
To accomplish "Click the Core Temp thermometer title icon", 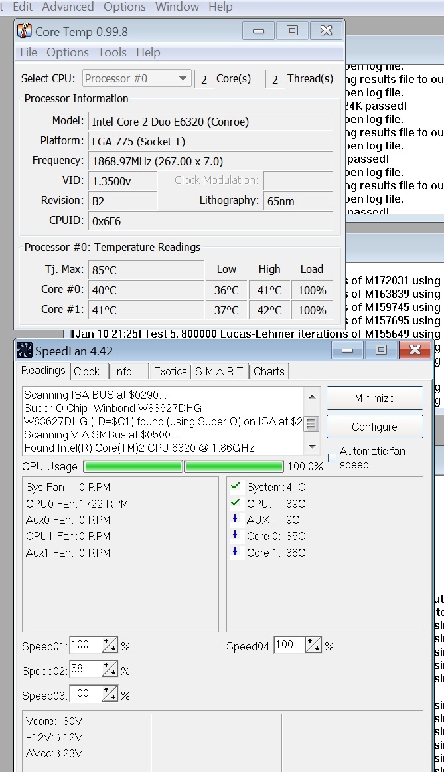I will click(x=25, y=30).
